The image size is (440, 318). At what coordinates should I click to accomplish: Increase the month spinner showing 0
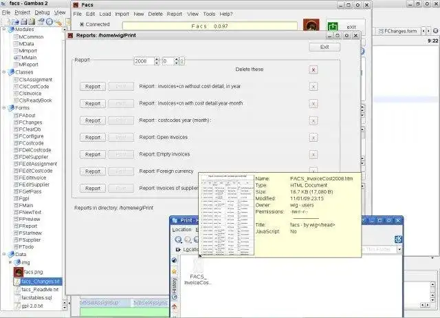pyautogui.click(x=176, y=59)
